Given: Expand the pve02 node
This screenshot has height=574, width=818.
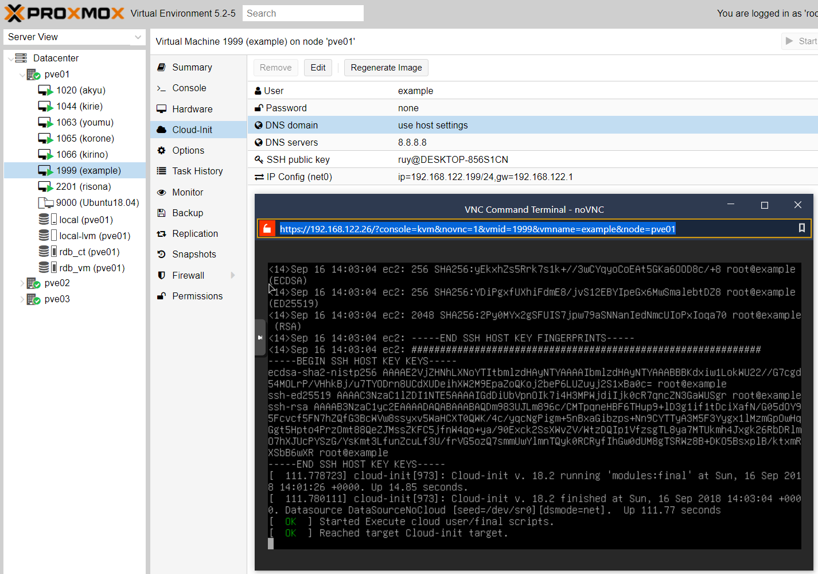Looking at the screenshot, I should coord(22,283).
